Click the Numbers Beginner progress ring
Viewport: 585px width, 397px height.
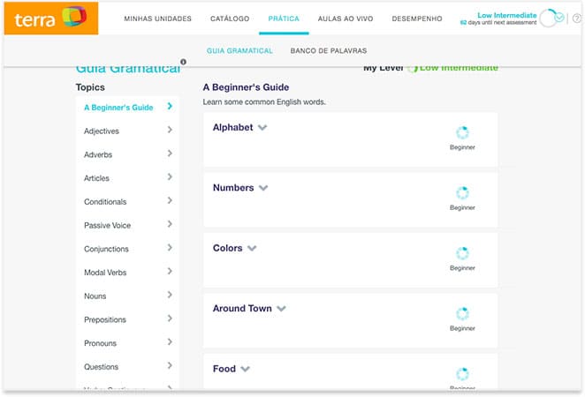[x=462, y=192]
